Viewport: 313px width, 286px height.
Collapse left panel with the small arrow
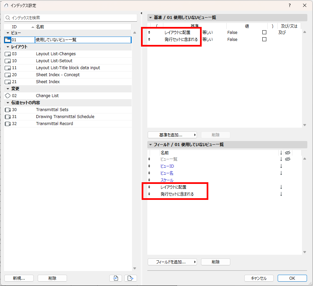point(141,13)
